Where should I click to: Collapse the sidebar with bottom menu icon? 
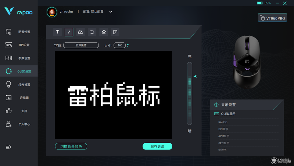tap(8, 146)
